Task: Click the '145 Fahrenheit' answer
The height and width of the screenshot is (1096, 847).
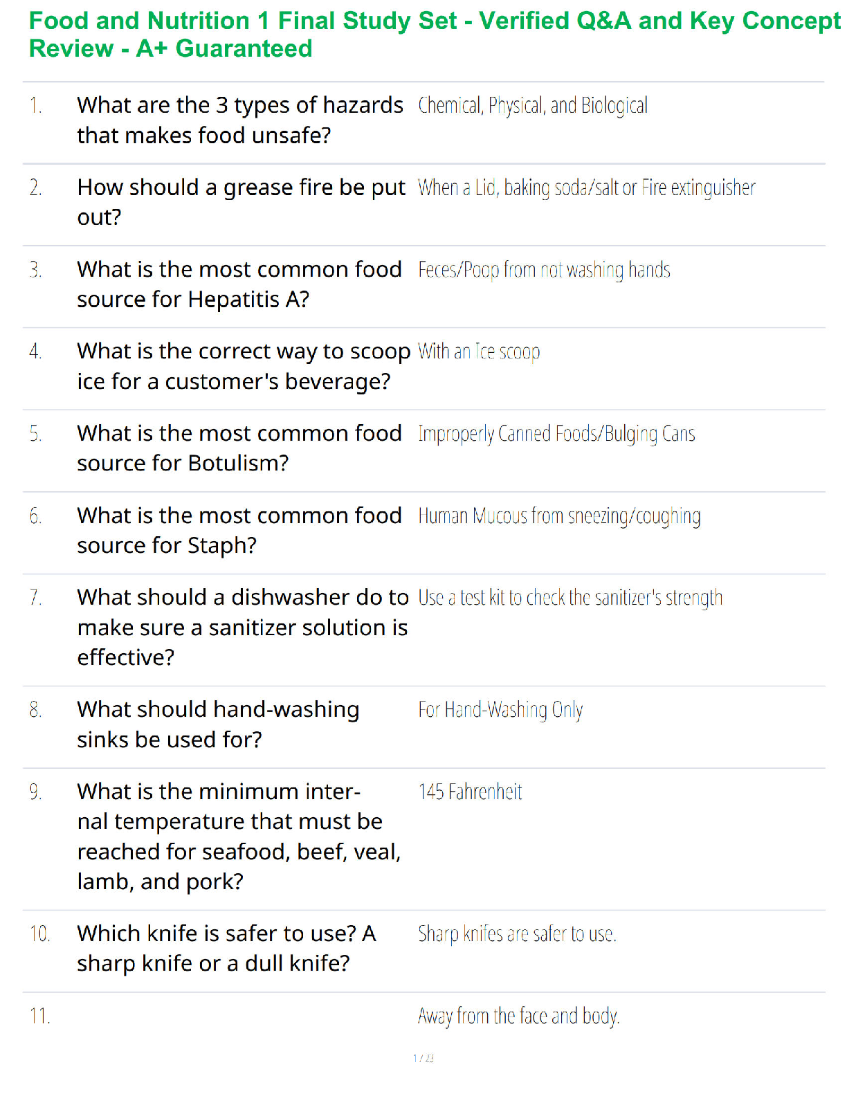Action: tap(470, 792)
